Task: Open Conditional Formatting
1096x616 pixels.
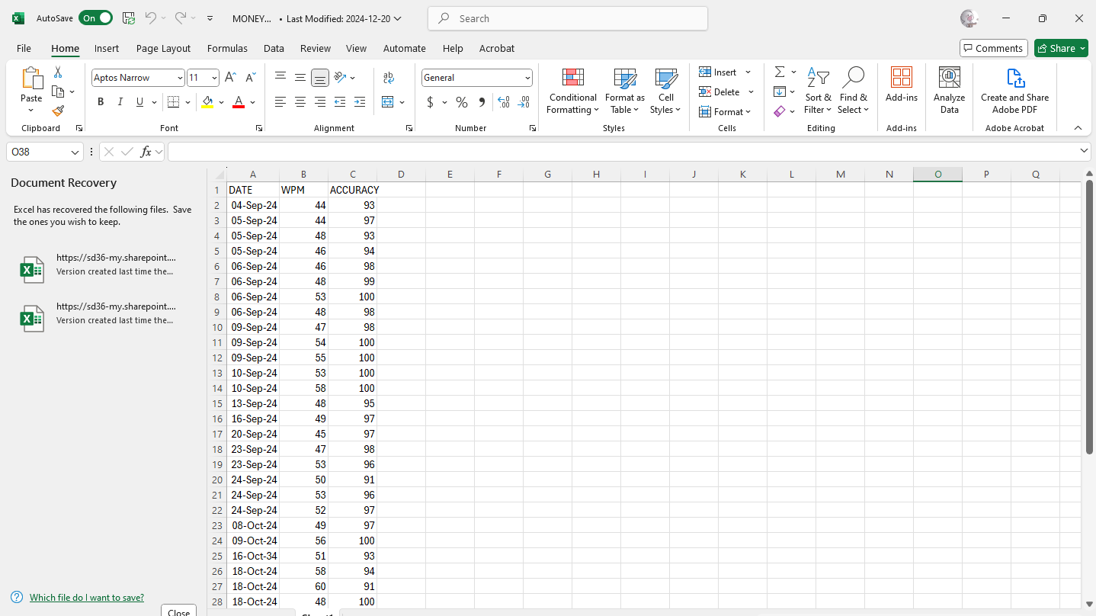Action: coord(573,91)
